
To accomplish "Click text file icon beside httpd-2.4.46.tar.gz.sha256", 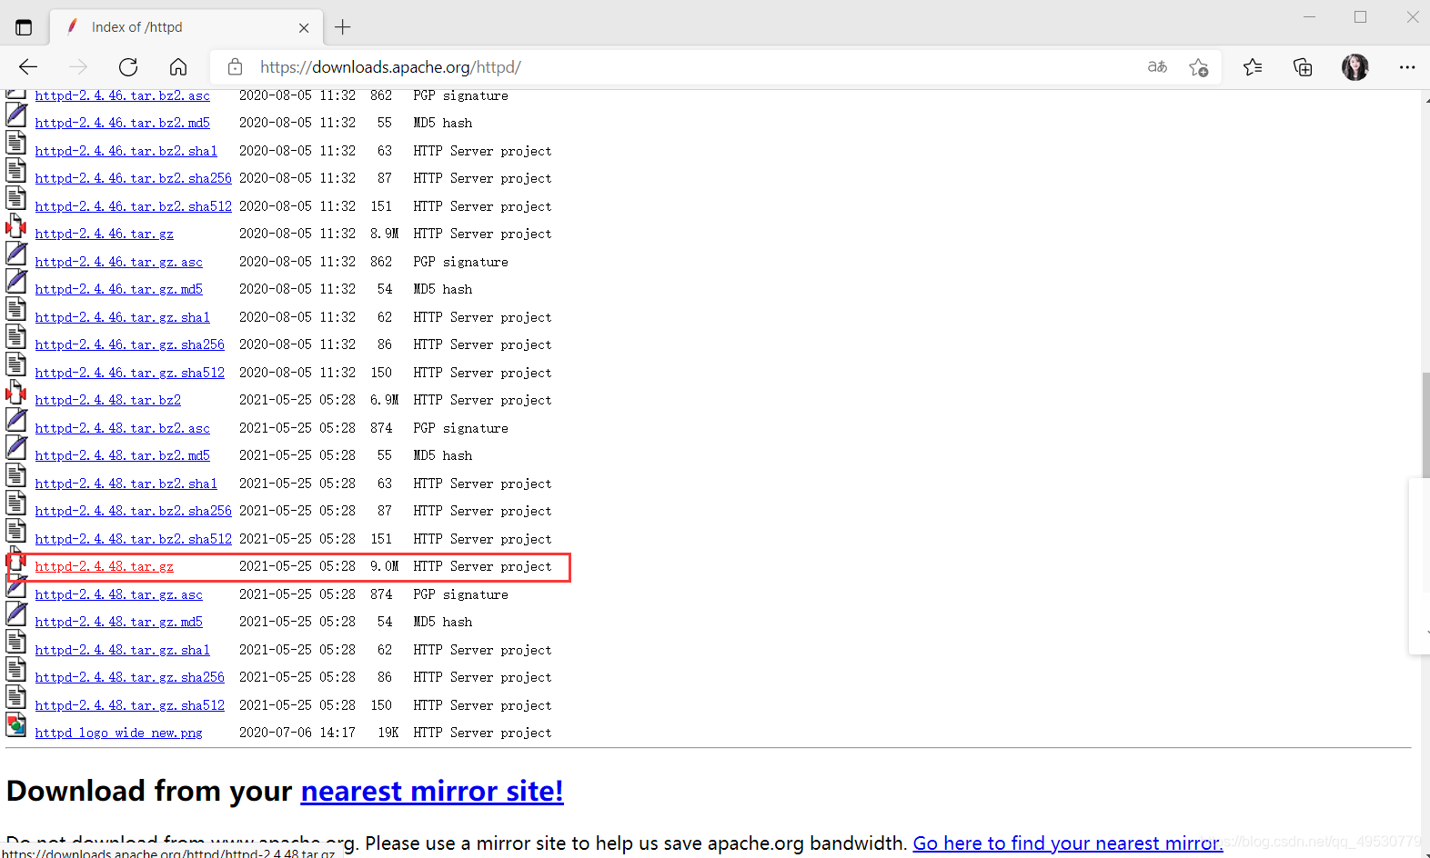I will pyautogui.click(x=16, y=336).
